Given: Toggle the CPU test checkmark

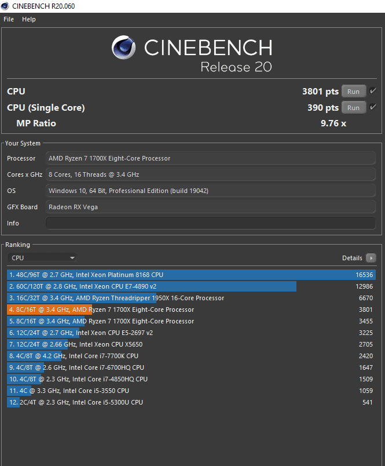Looking at the screenshot, I should click(x=373, y=91).
